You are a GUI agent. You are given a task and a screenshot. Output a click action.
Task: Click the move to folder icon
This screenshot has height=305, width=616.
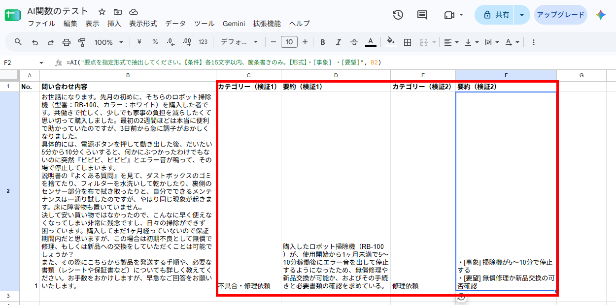pyautogui.click(x=117, y=12)
